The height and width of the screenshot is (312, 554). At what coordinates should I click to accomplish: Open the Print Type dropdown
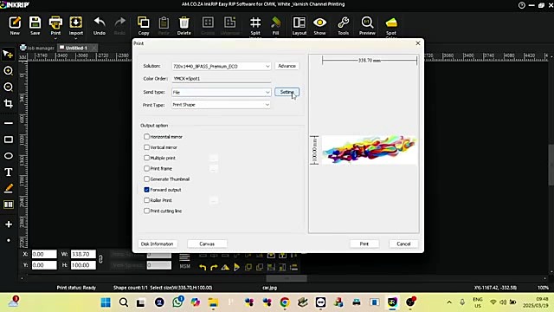tap(267, 105)
